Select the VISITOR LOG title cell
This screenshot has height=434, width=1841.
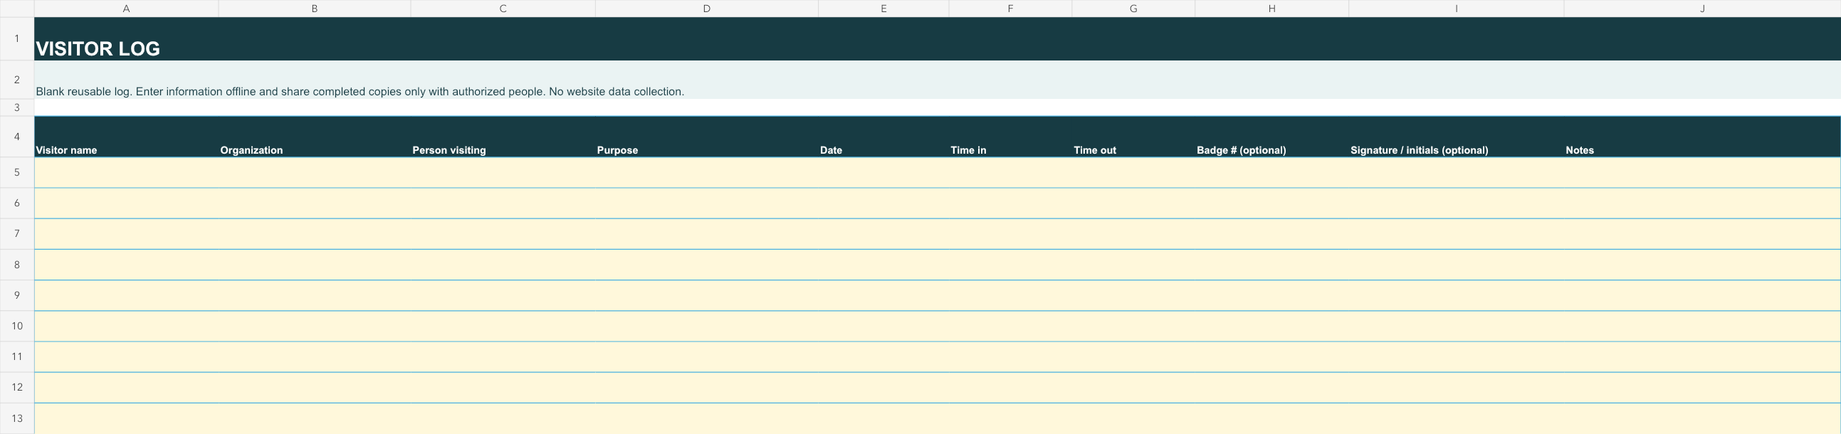click(x=937, y=38)
